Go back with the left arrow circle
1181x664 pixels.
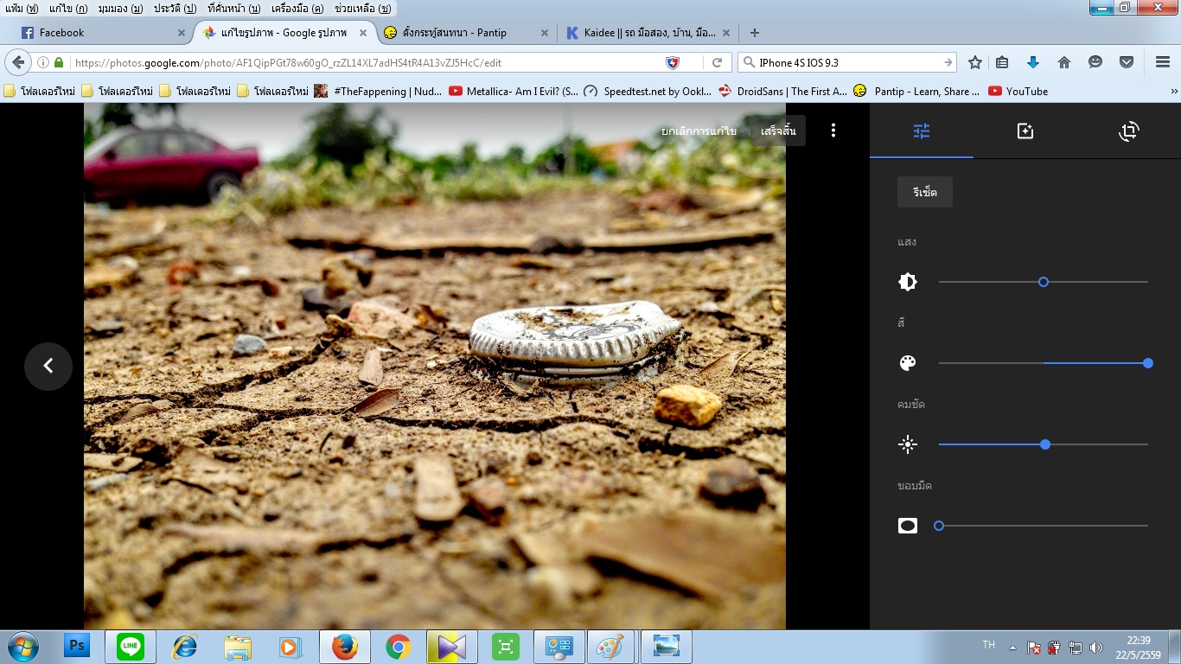point(48,366)
